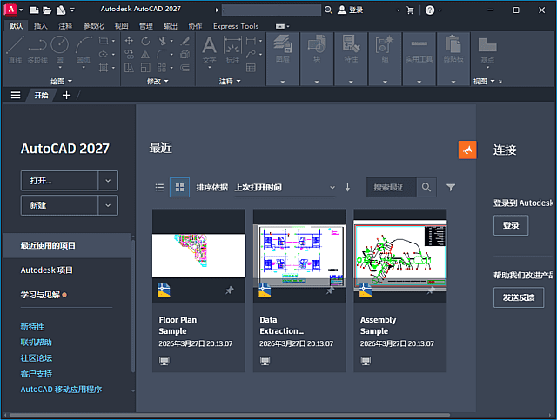The width and height of the screenshot is (557, 420).
Task: Add a new drawing tab with plus
Action: 67,96
